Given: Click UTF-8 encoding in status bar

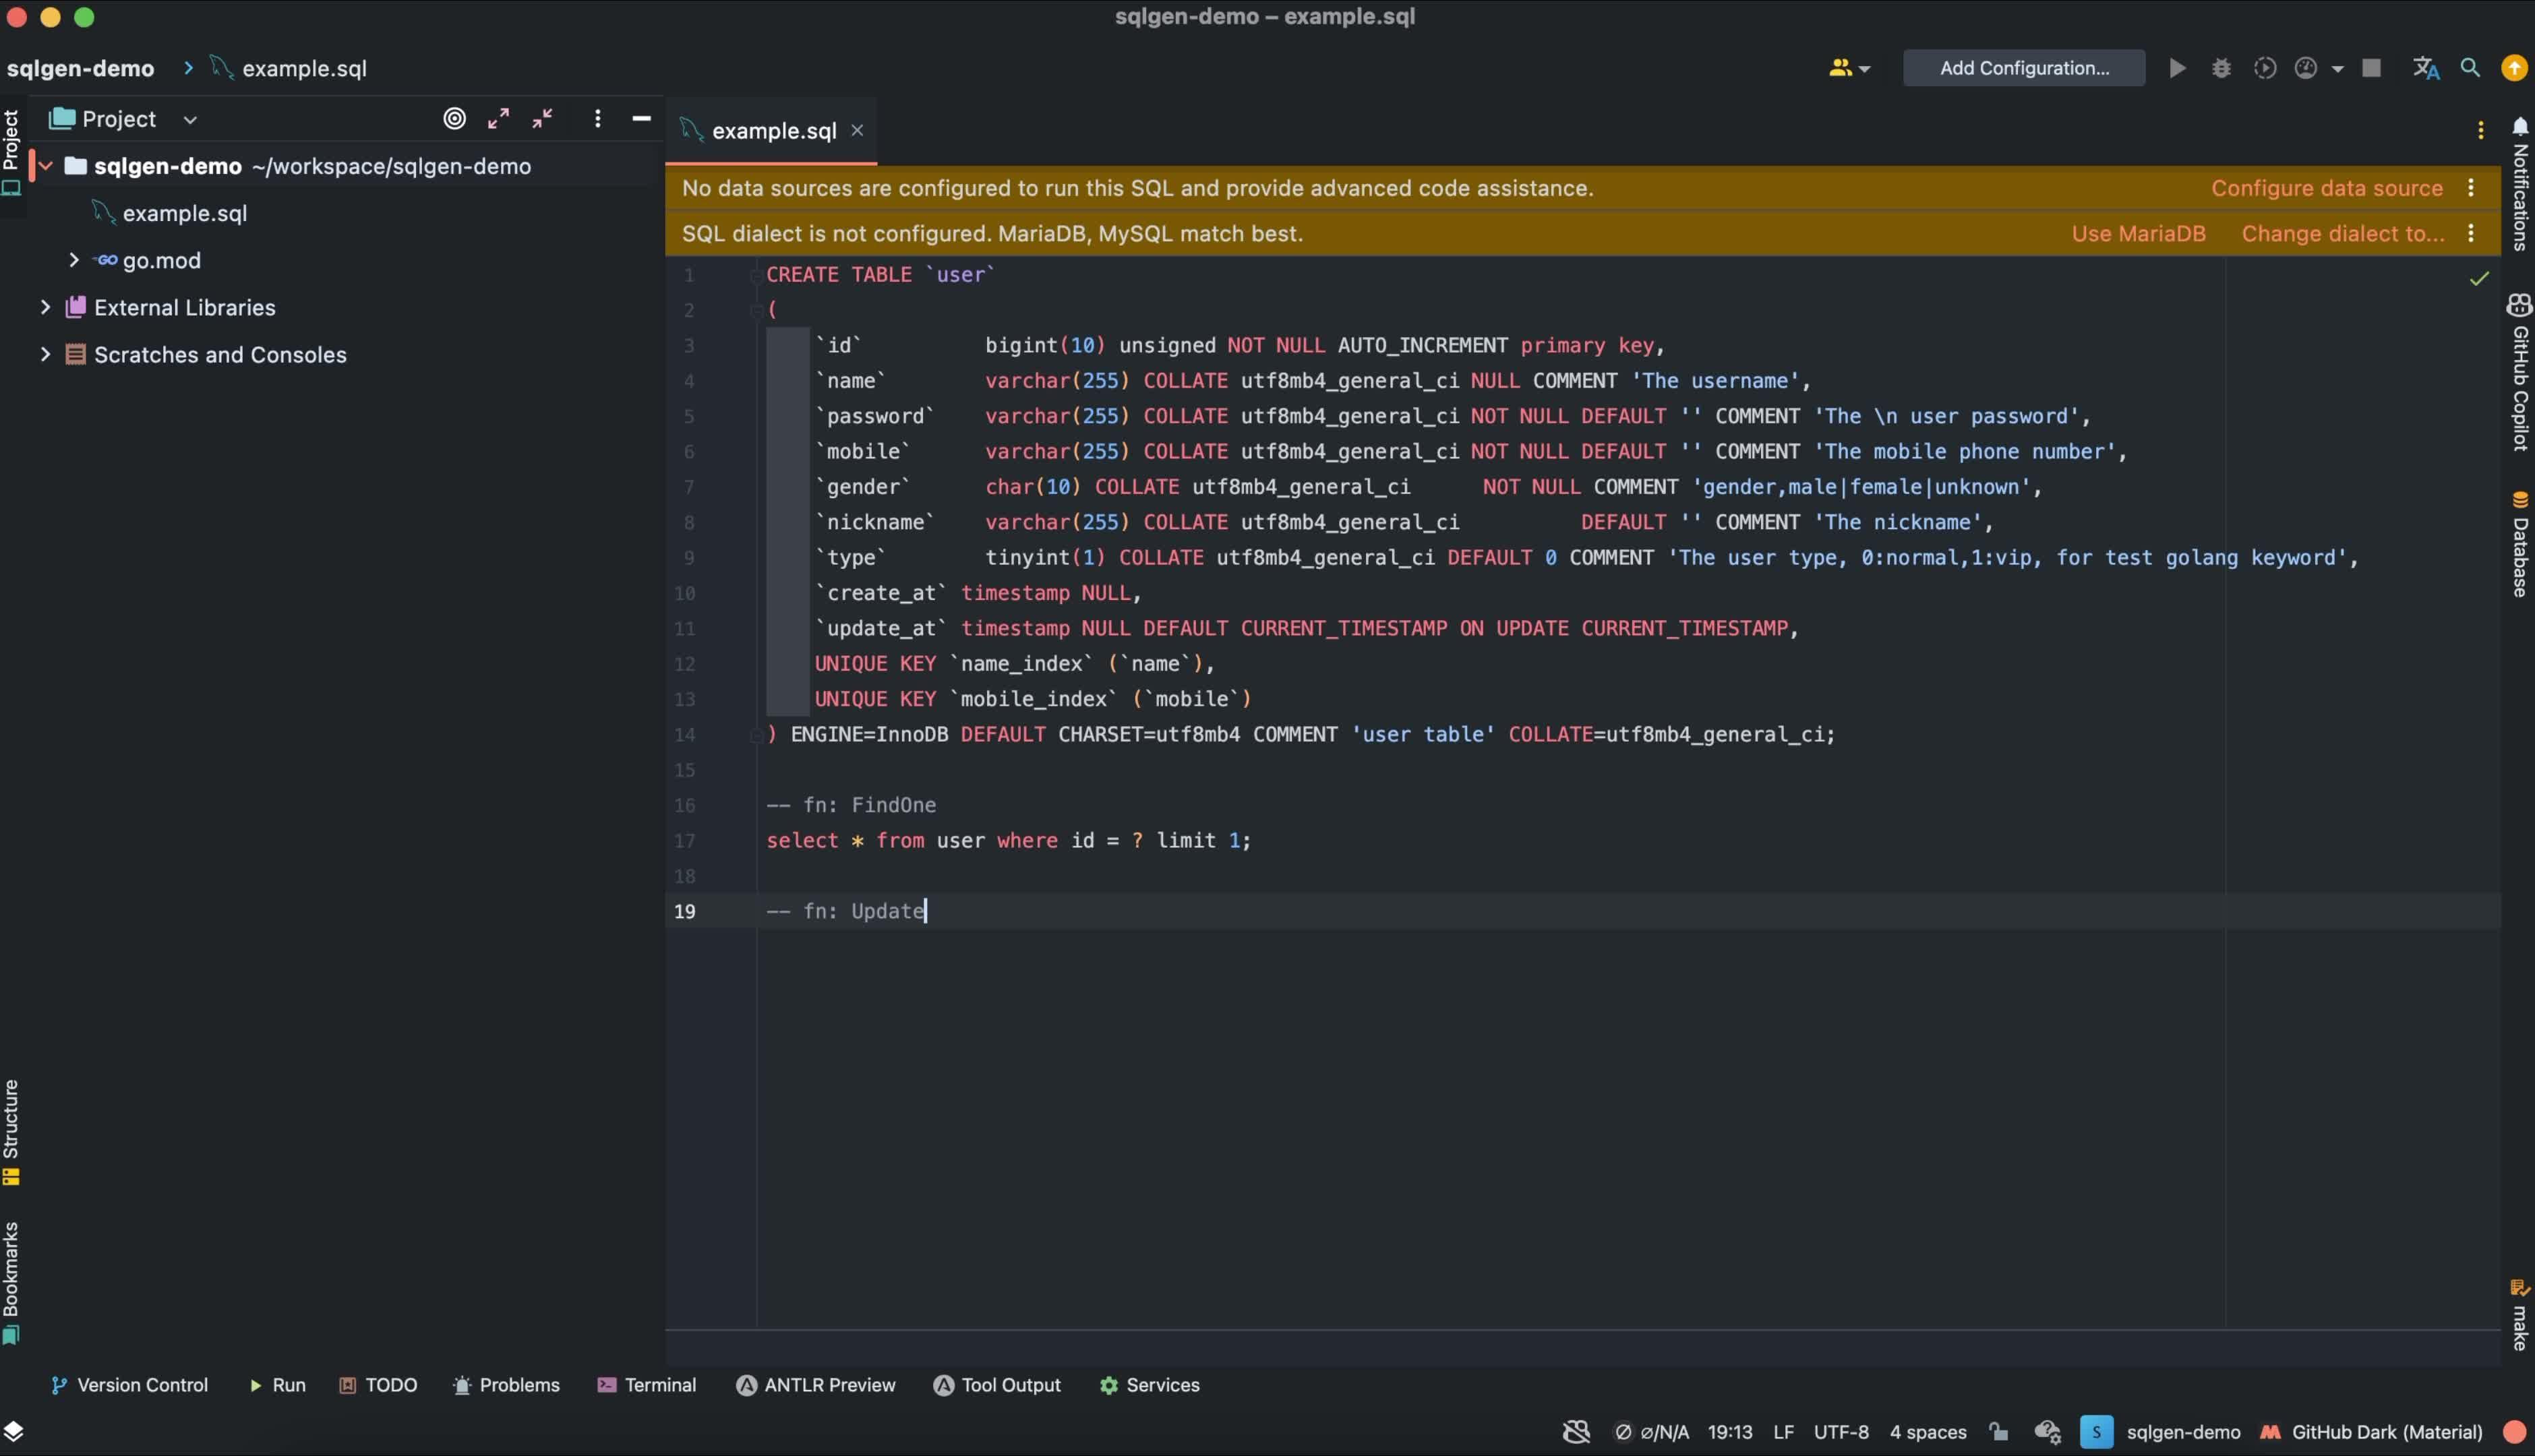Looking at the screenshot, I should click(1840, 1432).
